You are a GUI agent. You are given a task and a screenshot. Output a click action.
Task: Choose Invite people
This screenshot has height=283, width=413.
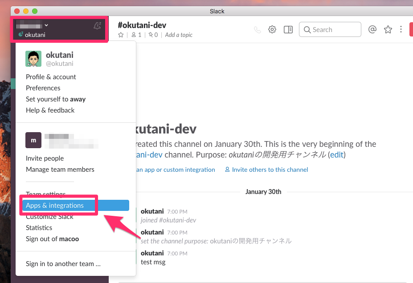tap(45, 158)
